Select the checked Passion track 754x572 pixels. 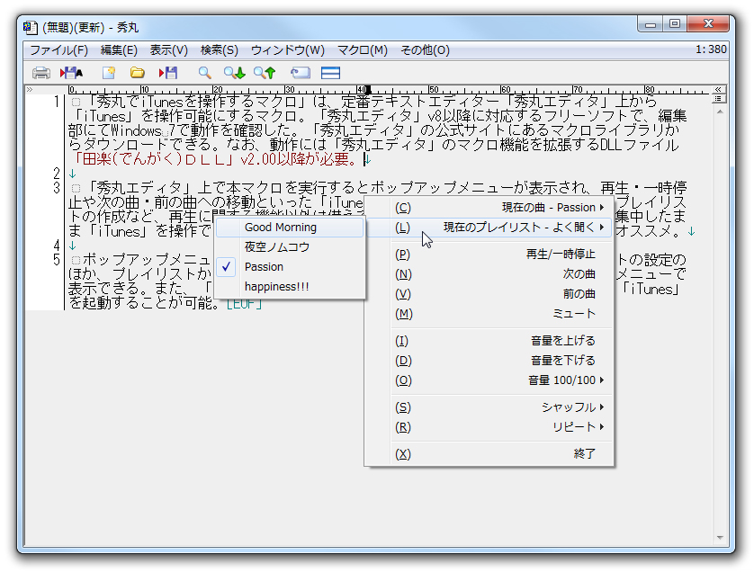(290, 267)
